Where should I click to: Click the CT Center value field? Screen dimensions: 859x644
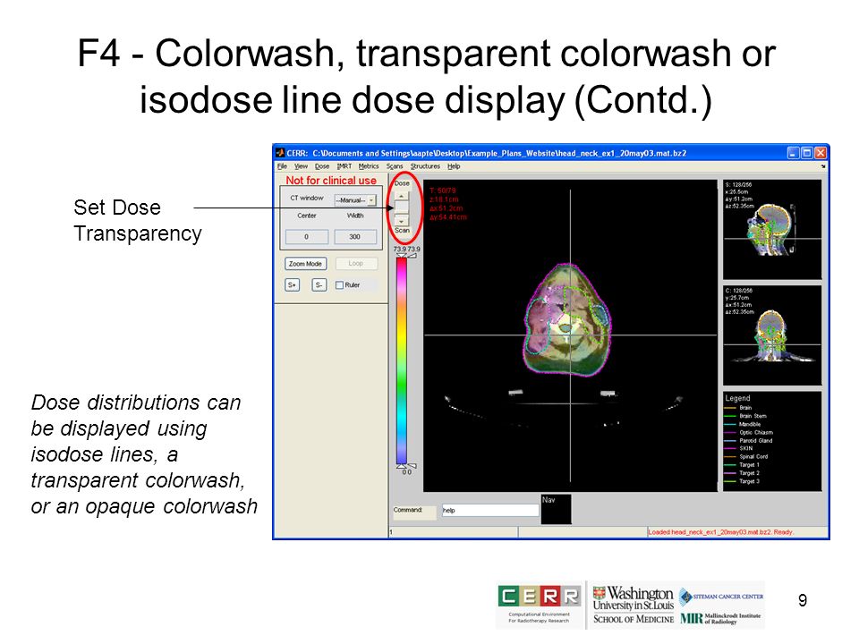pos(307,236)
